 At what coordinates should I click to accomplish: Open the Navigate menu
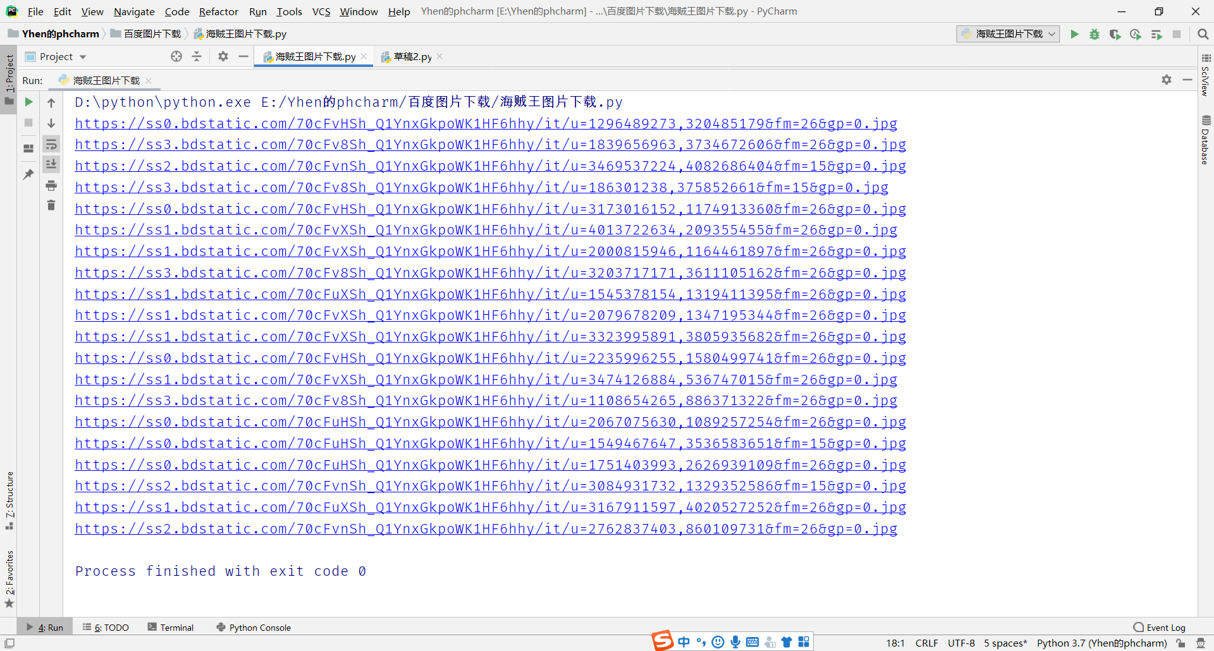(134, 11)
